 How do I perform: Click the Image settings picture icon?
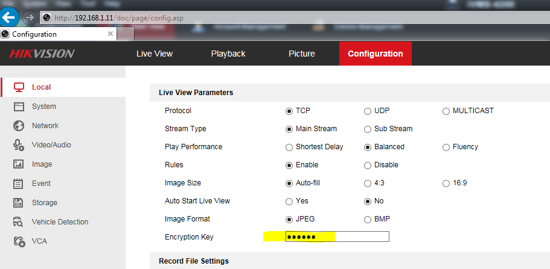pos(19,164)
